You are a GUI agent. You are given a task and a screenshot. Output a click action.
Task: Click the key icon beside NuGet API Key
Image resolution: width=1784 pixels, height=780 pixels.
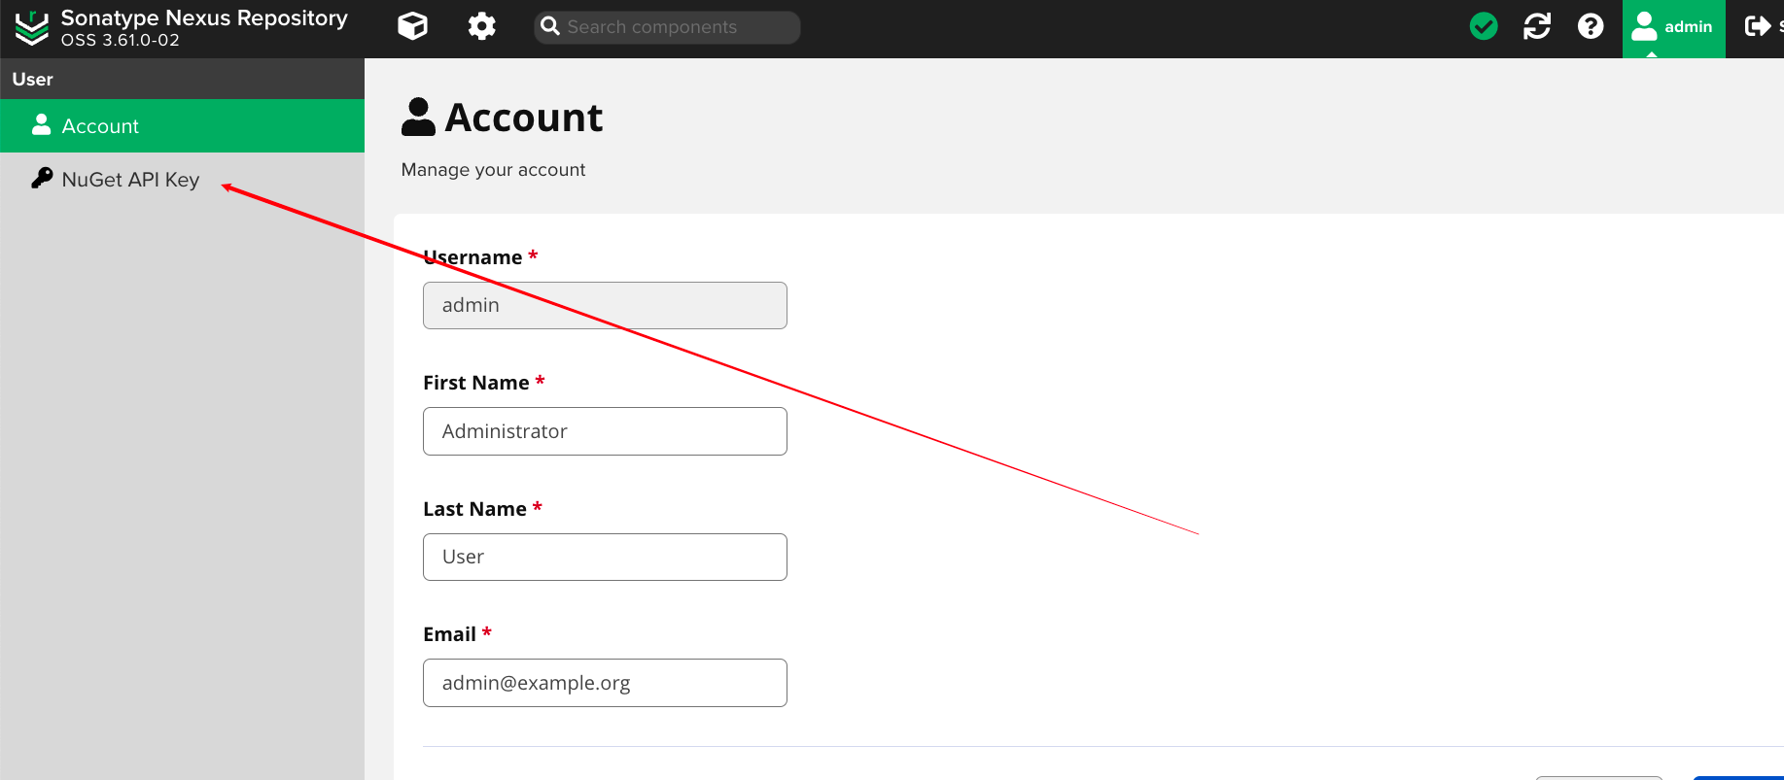42,178
